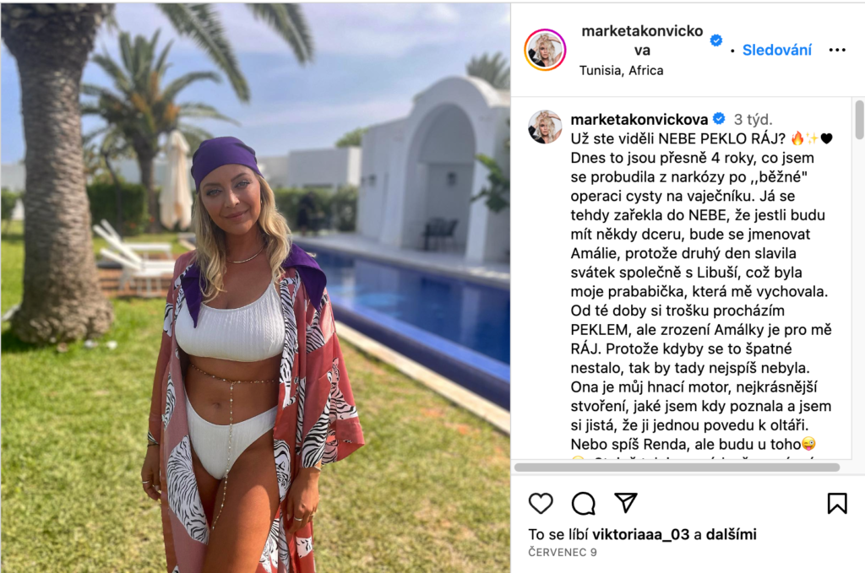Open the story from header profile avatar
865x573 pixels.
coord(545,50)
